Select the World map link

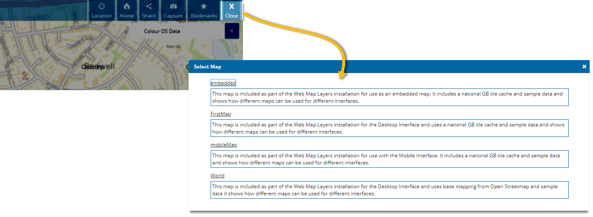[217, 176]
